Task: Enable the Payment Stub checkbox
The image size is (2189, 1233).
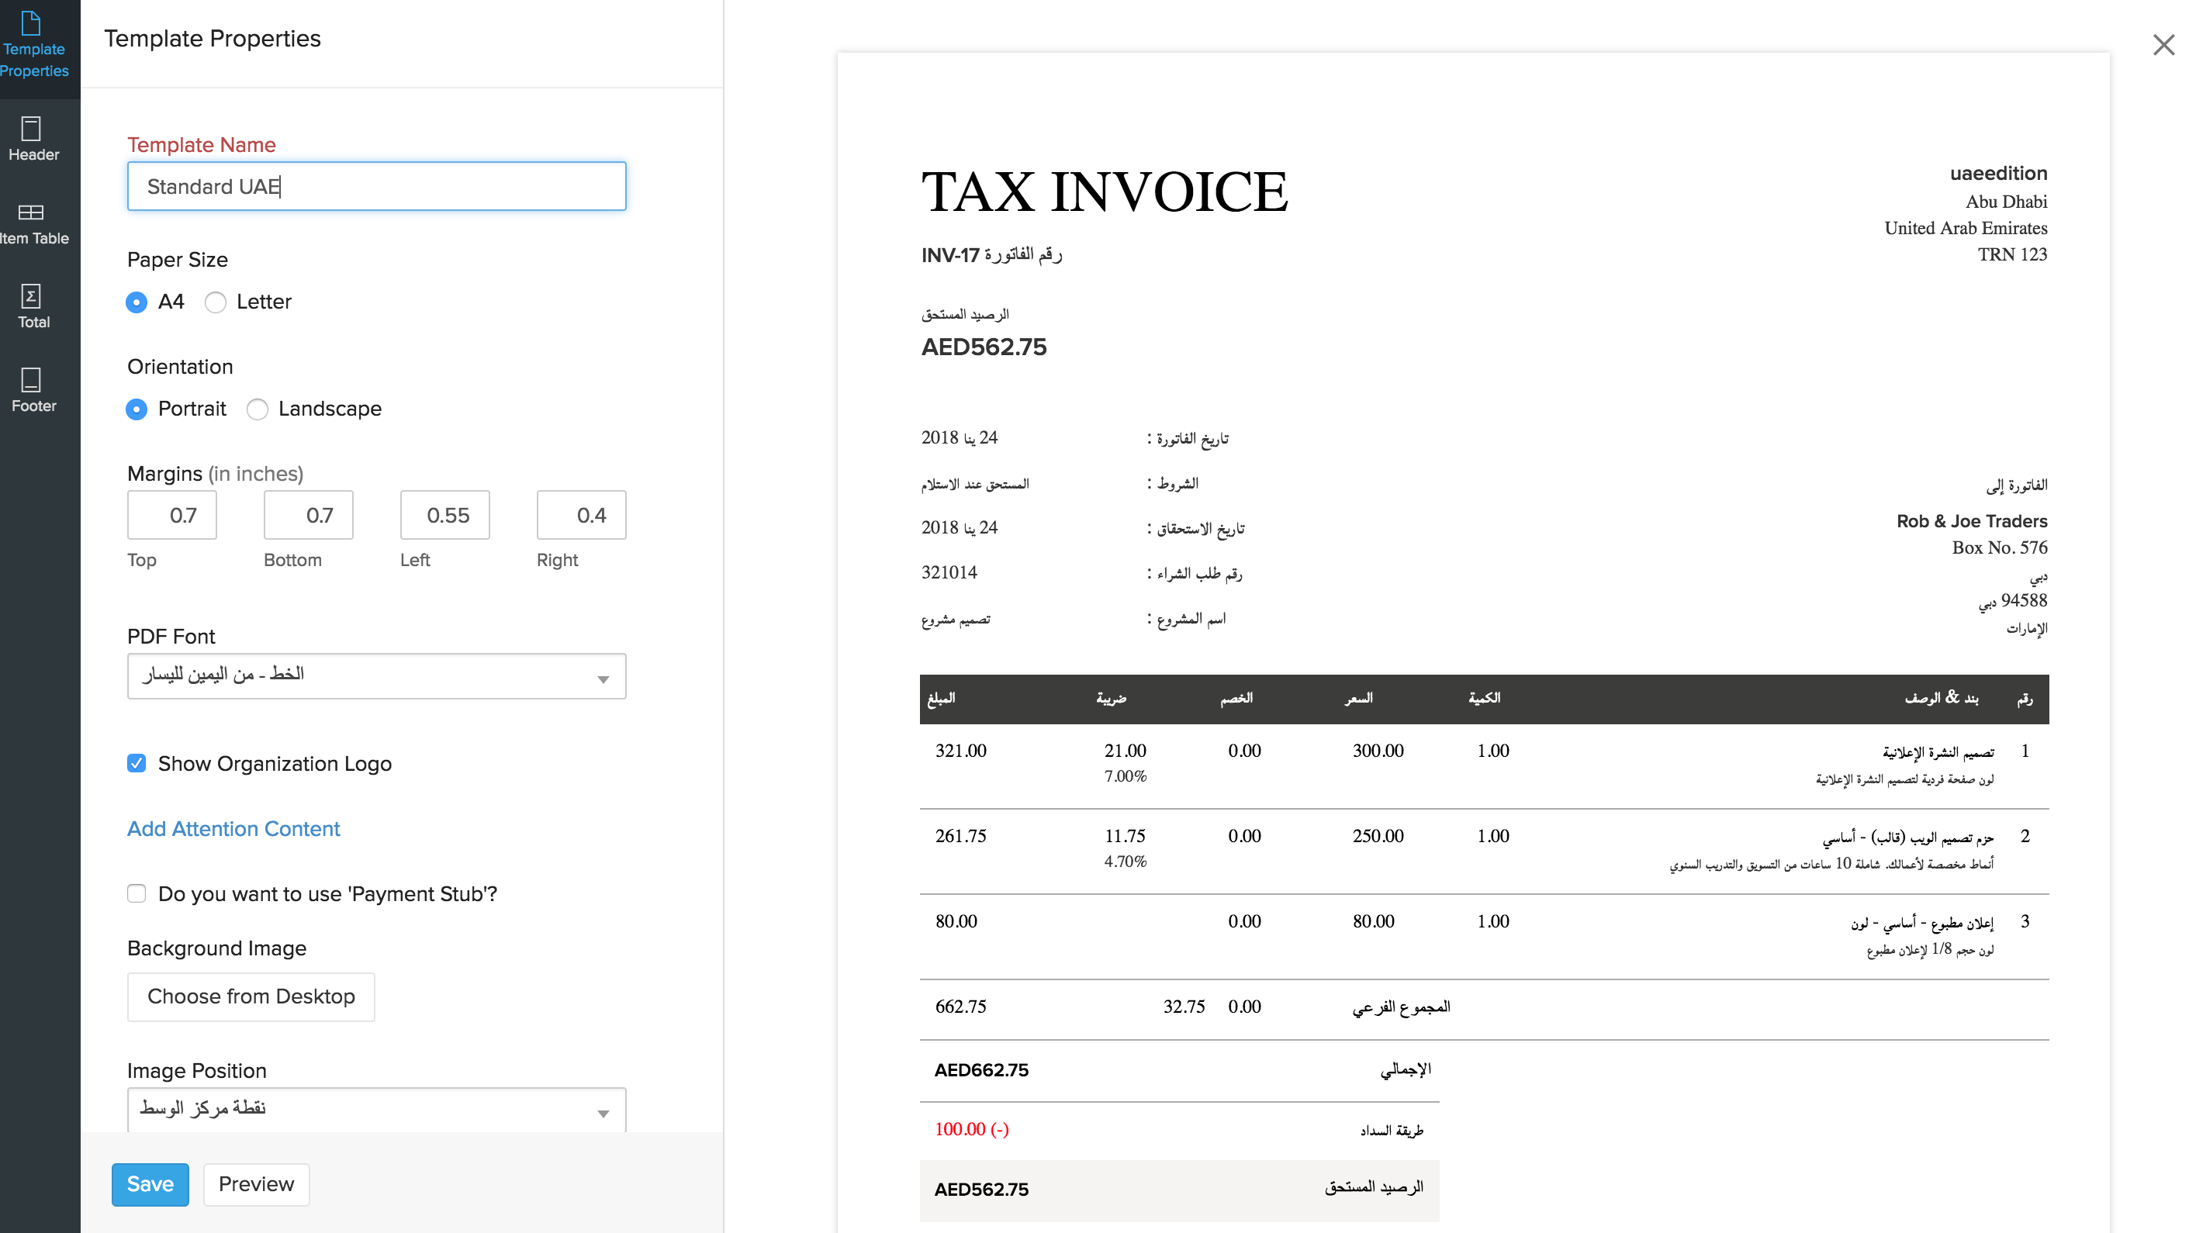Action: (x=137, y=893)
